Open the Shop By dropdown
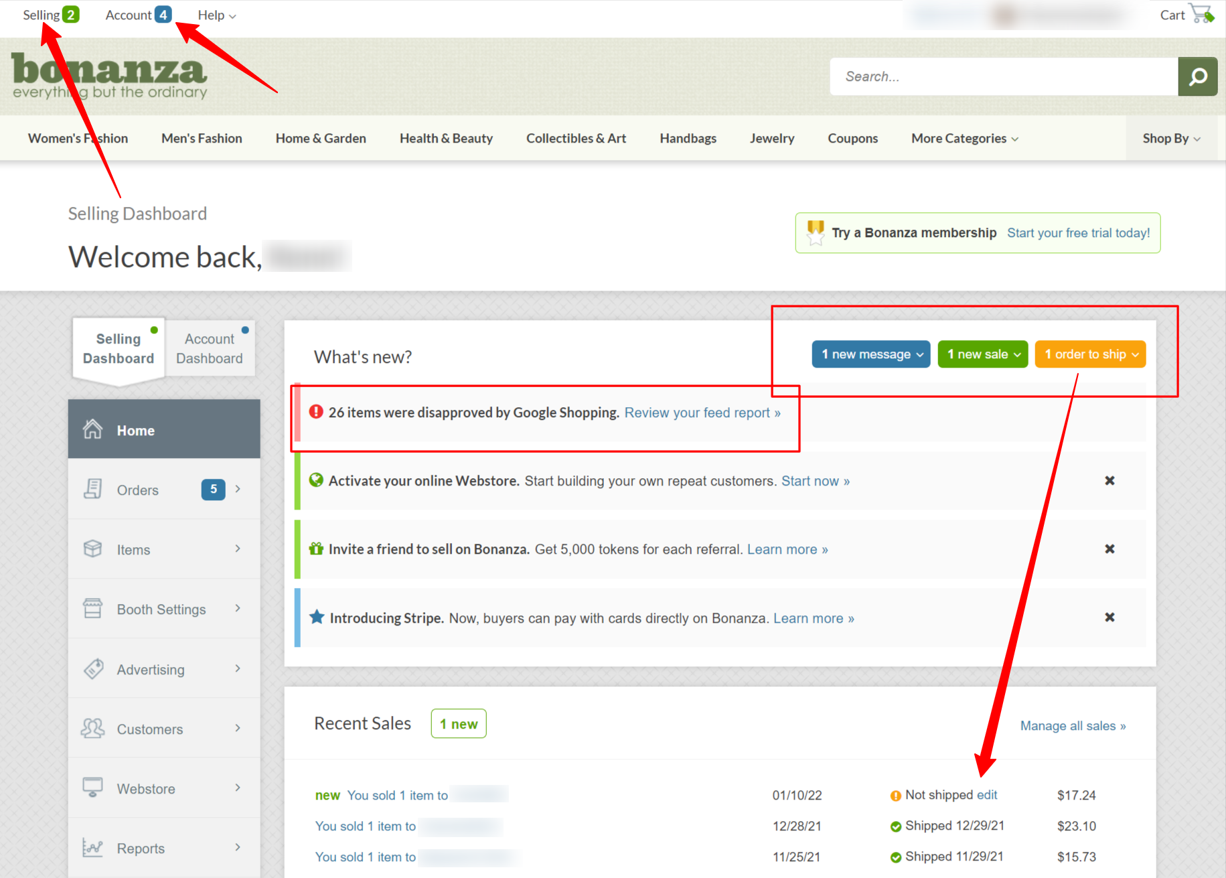This screenshot has width=1226, height=878. (x=1171, y=139)
